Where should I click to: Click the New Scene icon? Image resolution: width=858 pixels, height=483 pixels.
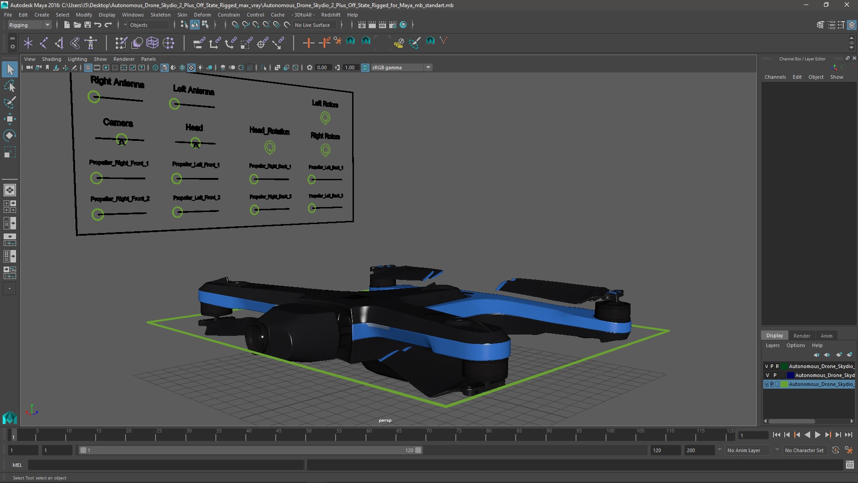[67, 25]
